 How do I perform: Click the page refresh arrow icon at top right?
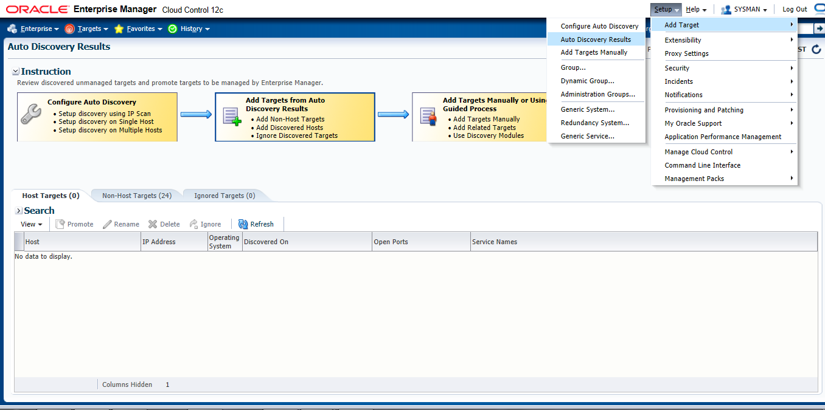816,49
